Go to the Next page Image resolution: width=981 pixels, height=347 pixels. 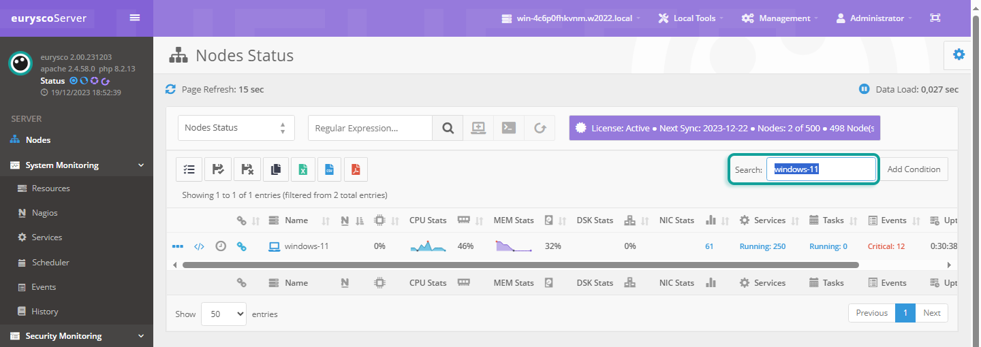(x=932, y=313)
